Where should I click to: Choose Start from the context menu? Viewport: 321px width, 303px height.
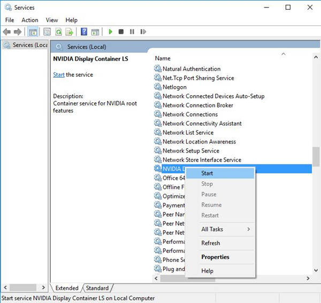coord(207,173)
